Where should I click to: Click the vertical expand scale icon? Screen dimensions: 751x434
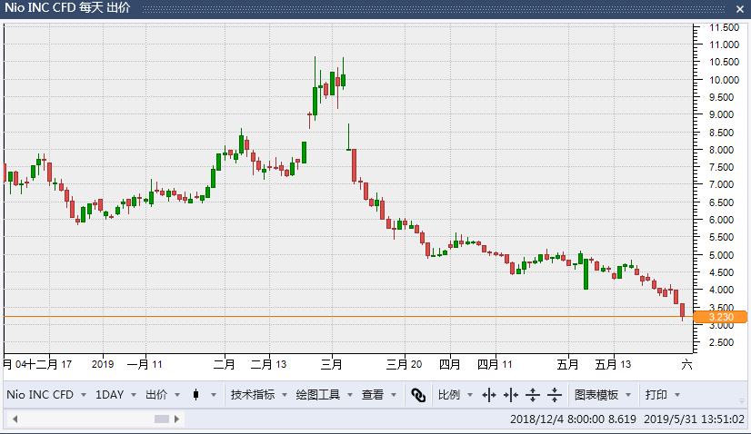tap(533, 395)
